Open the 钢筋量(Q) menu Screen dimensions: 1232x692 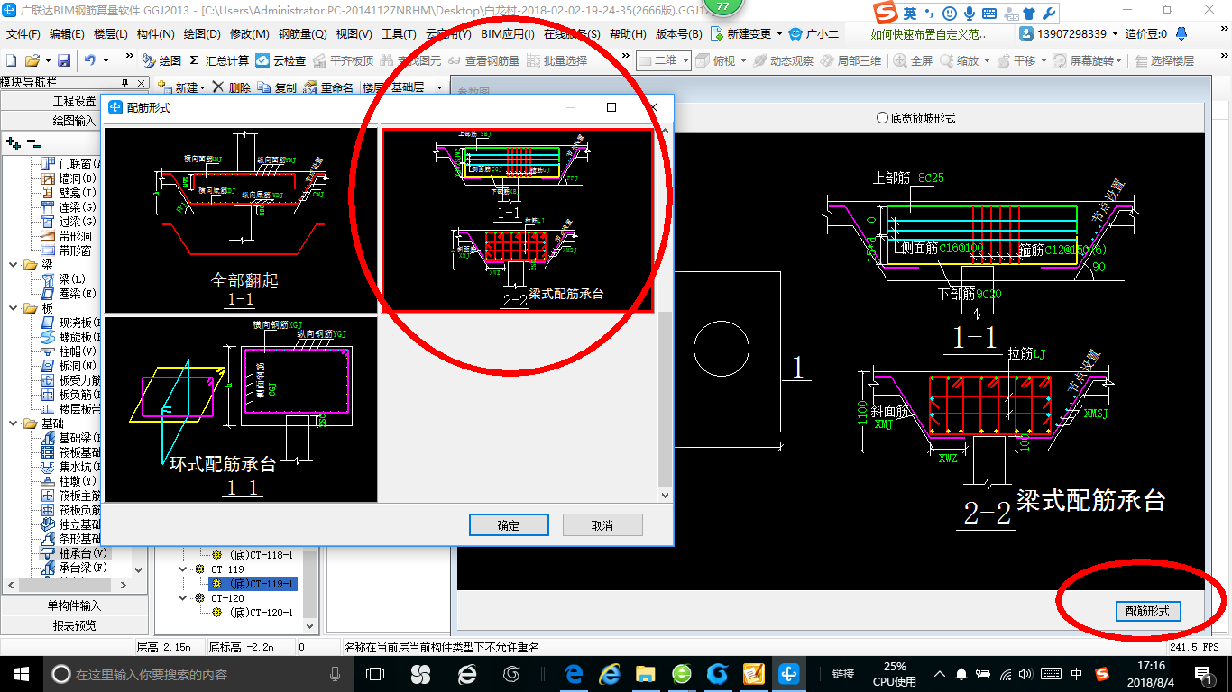click(303, 33)
